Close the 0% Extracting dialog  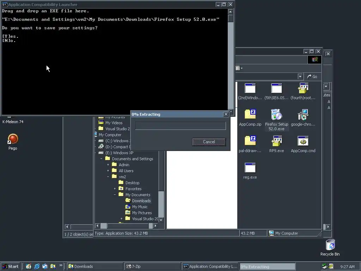[x=226, y=114]
